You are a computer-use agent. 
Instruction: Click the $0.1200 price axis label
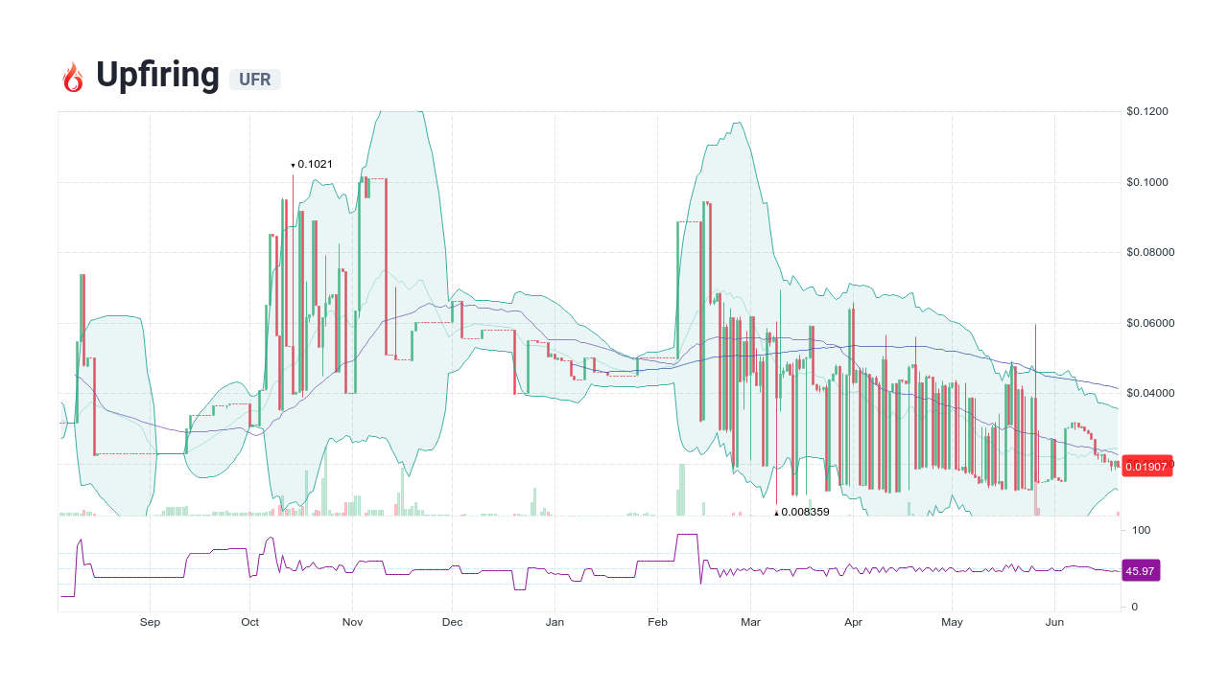pos(1147,111)
